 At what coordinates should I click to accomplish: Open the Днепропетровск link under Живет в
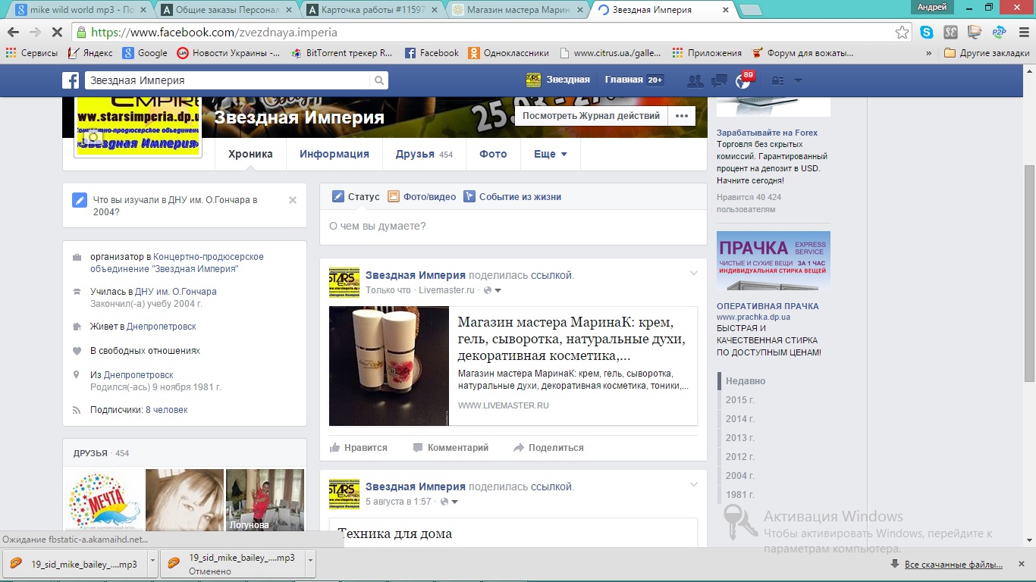tap(162, 327)
